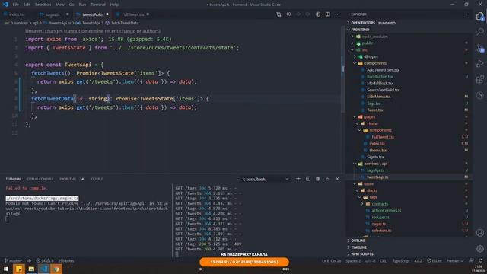This screenshot has width=487, height=274.
Task: Switch to the FullTweet.tsx editor tab
Action: pos(133,14)
